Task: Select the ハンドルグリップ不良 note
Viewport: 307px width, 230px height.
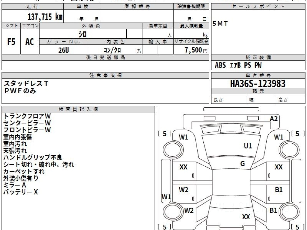Action: point(32,158)
